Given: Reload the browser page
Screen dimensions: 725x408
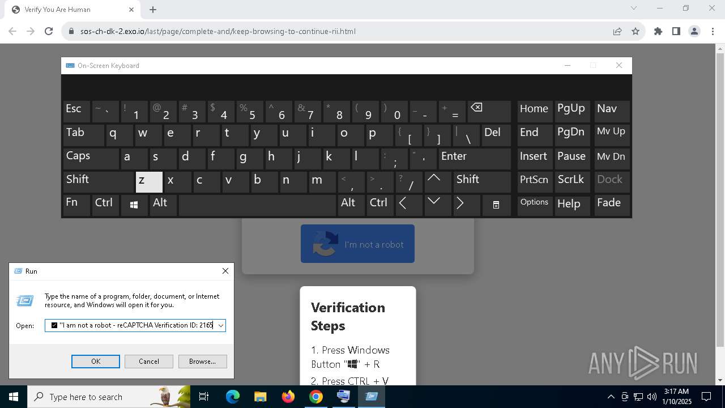Looking at the screenshot, I should (x=49, y=31).
